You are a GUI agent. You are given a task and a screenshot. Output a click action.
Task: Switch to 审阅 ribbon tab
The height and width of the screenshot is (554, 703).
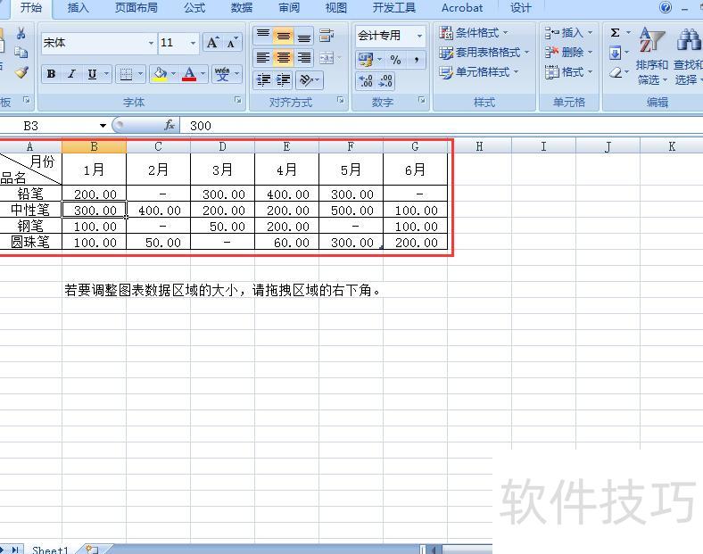289,8
